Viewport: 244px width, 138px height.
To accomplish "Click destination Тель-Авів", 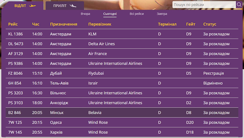I will coord(59,83).
